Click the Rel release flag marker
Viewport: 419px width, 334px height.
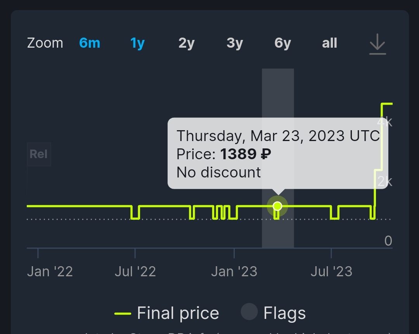point(39,154)
